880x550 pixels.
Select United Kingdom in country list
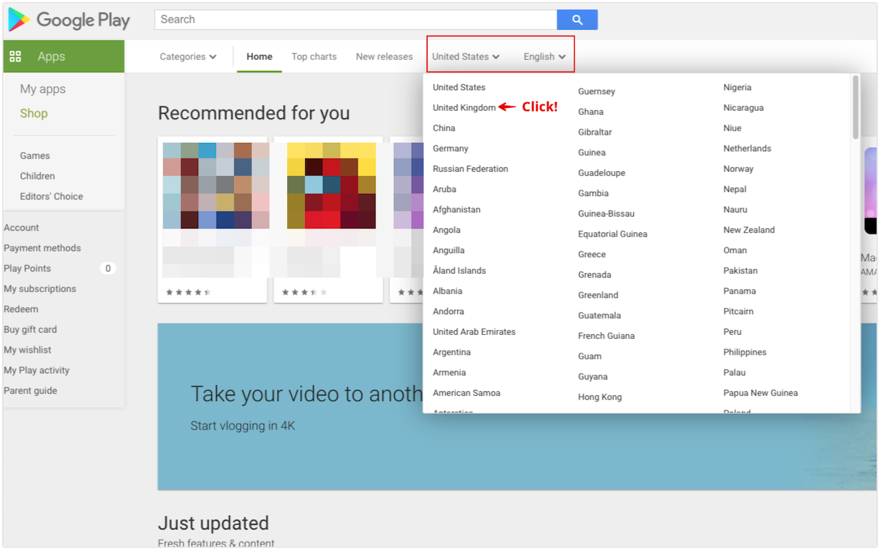click(x=464, y=107)
